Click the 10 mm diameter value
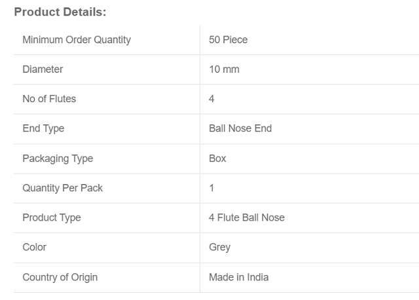This screenshot has height=300, width=419. (x=224, y=69)
